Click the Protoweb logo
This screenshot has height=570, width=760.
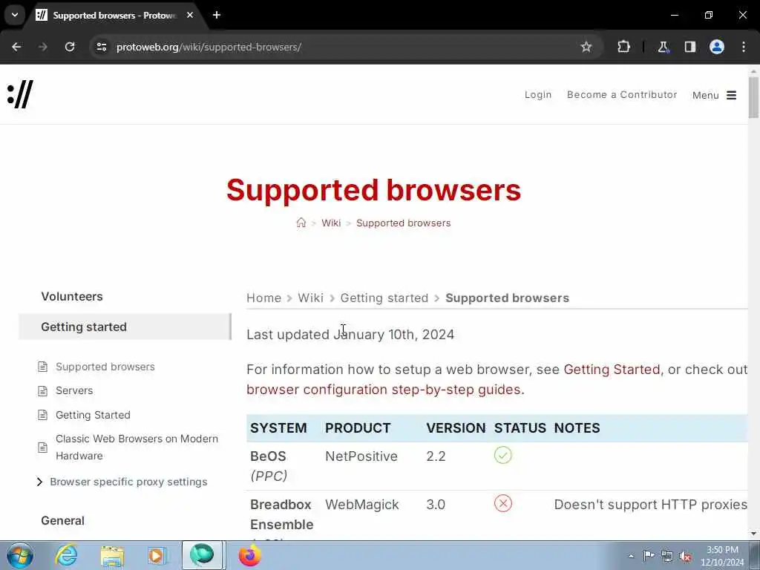tap(20, 94)
